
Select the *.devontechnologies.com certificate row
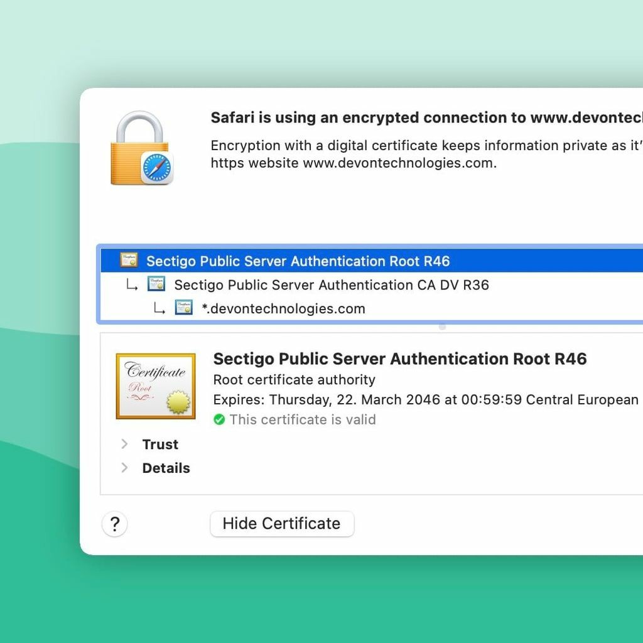(372, 308)
